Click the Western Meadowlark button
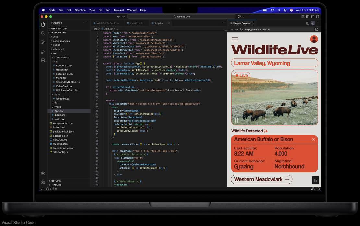This screenshot has width=360, height=226. point(261,179)
